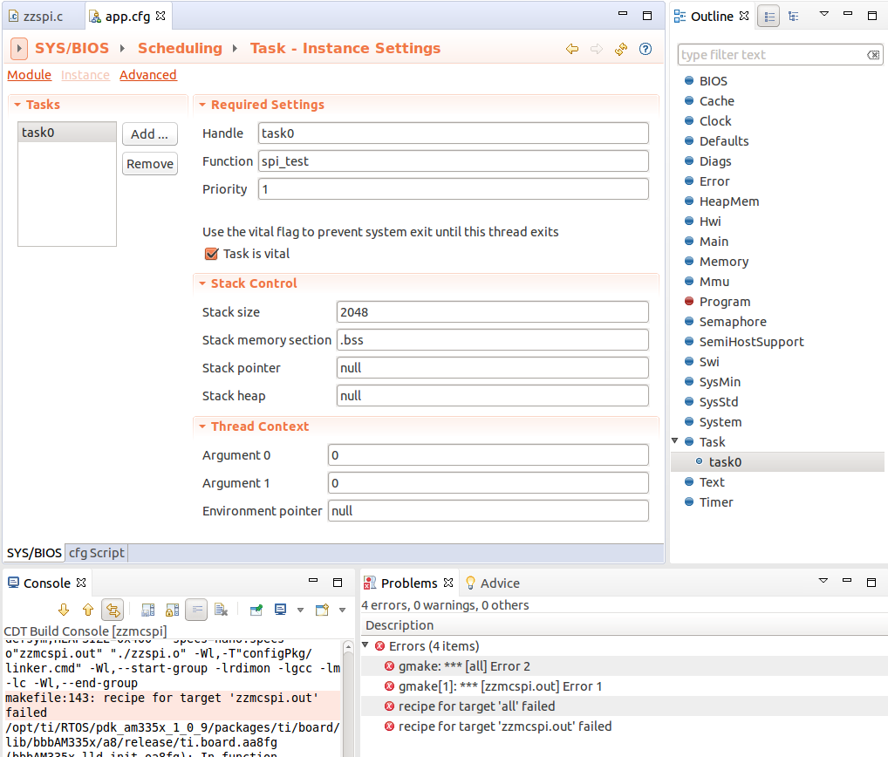
Task: Close the app.cfg editor tab
Action: (x=161, y=16)
